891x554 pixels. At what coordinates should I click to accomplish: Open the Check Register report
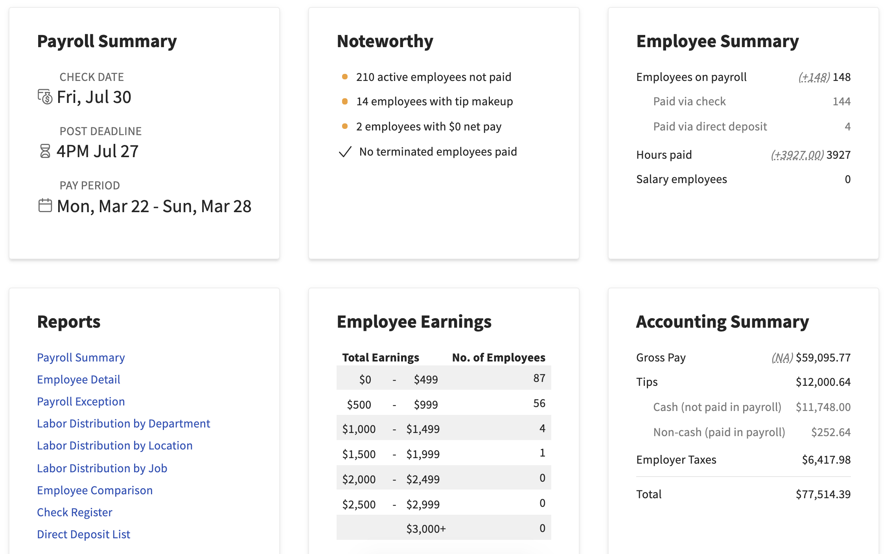point(74,512)
